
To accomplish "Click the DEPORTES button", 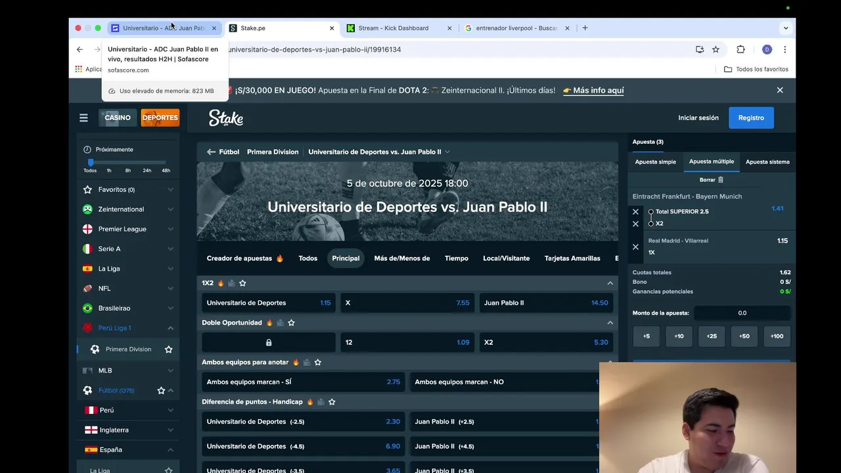I will coord(160,118).
